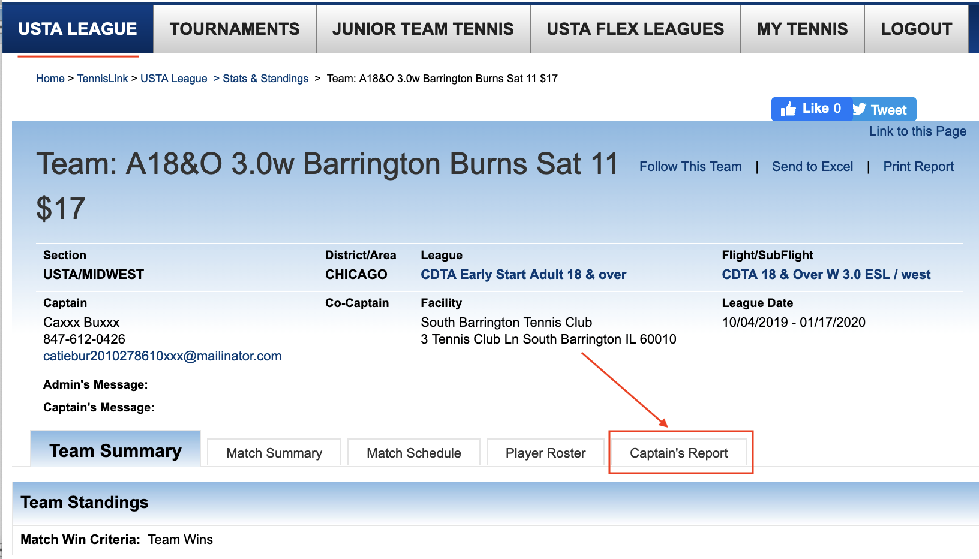The height and width of the screenshot is (559, 979).
Task: Open the Captain's Report tab
Action: 678,453
